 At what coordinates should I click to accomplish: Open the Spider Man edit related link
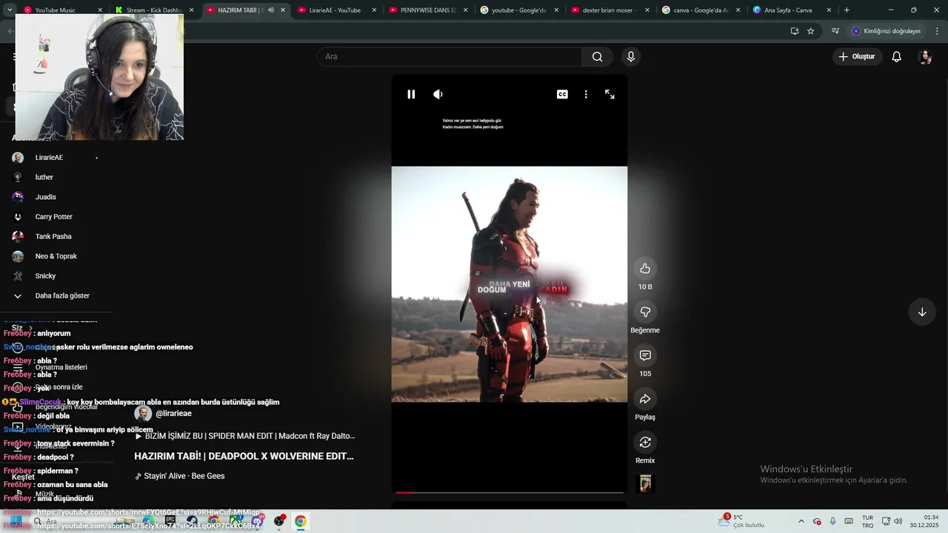point(244,436)
